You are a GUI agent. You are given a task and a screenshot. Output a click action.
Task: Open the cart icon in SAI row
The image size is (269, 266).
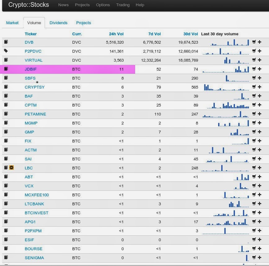pos(254,159)
